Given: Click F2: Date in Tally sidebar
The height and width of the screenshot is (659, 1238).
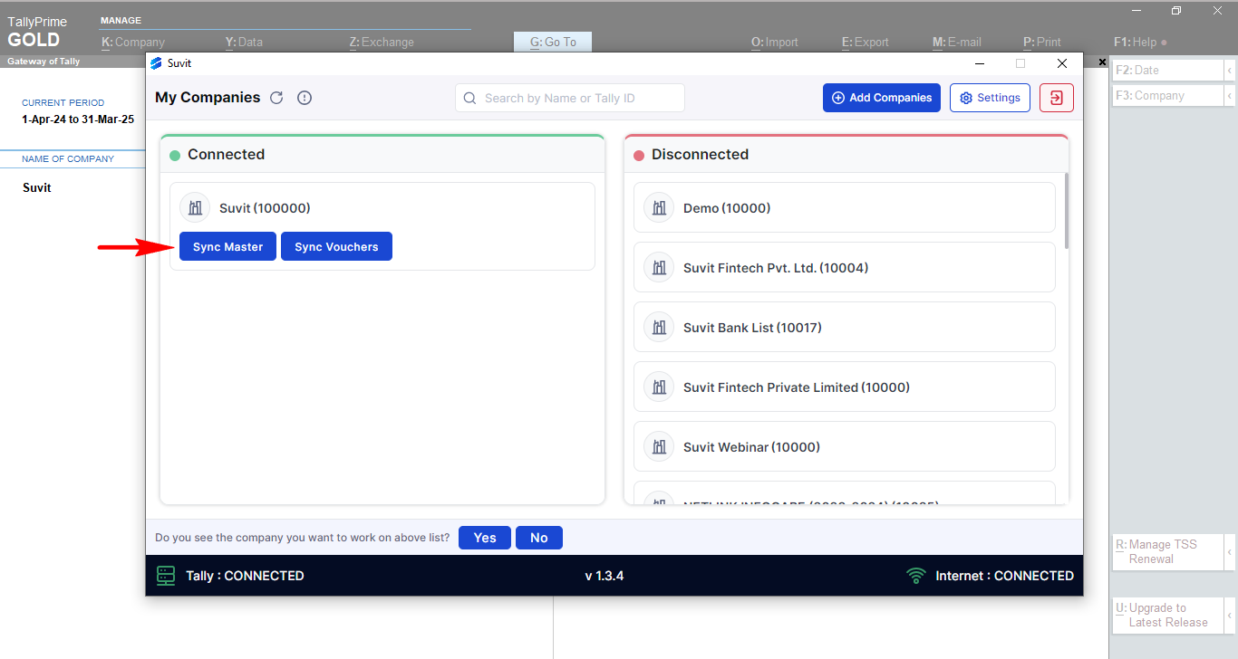Looking at the screenshot, I should point(1168,70).
